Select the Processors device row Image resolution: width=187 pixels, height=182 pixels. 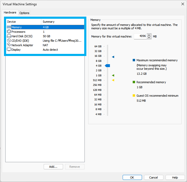45,32
